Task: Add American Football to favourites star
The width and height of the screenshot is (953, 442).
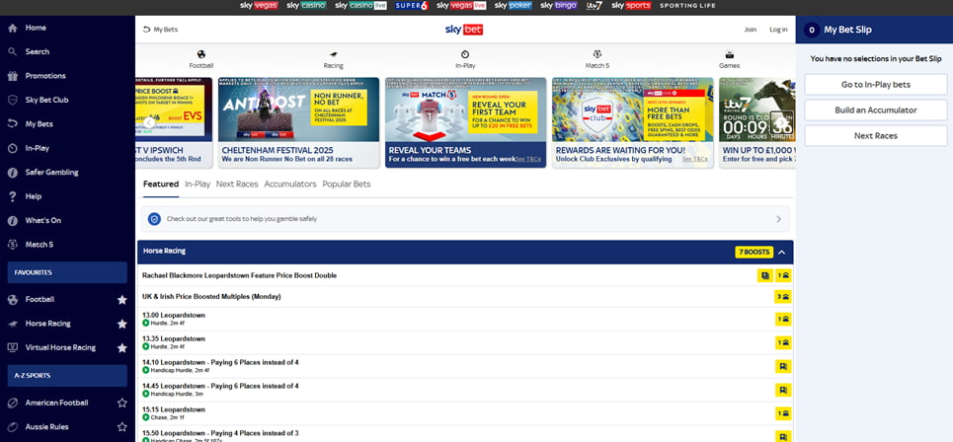Action: pyautogui.click(x=122, y=403)
